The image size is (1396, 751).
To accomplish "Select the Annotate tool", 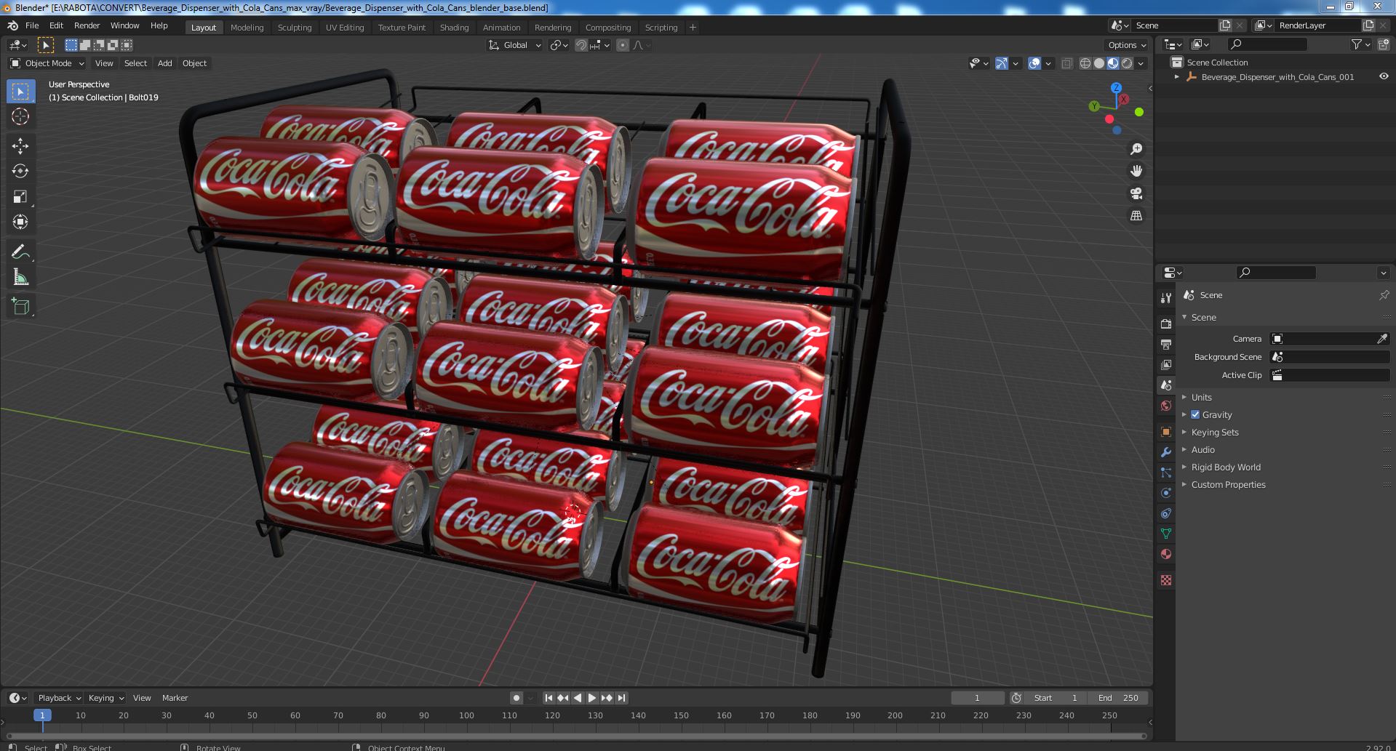I will pos(20,252).
